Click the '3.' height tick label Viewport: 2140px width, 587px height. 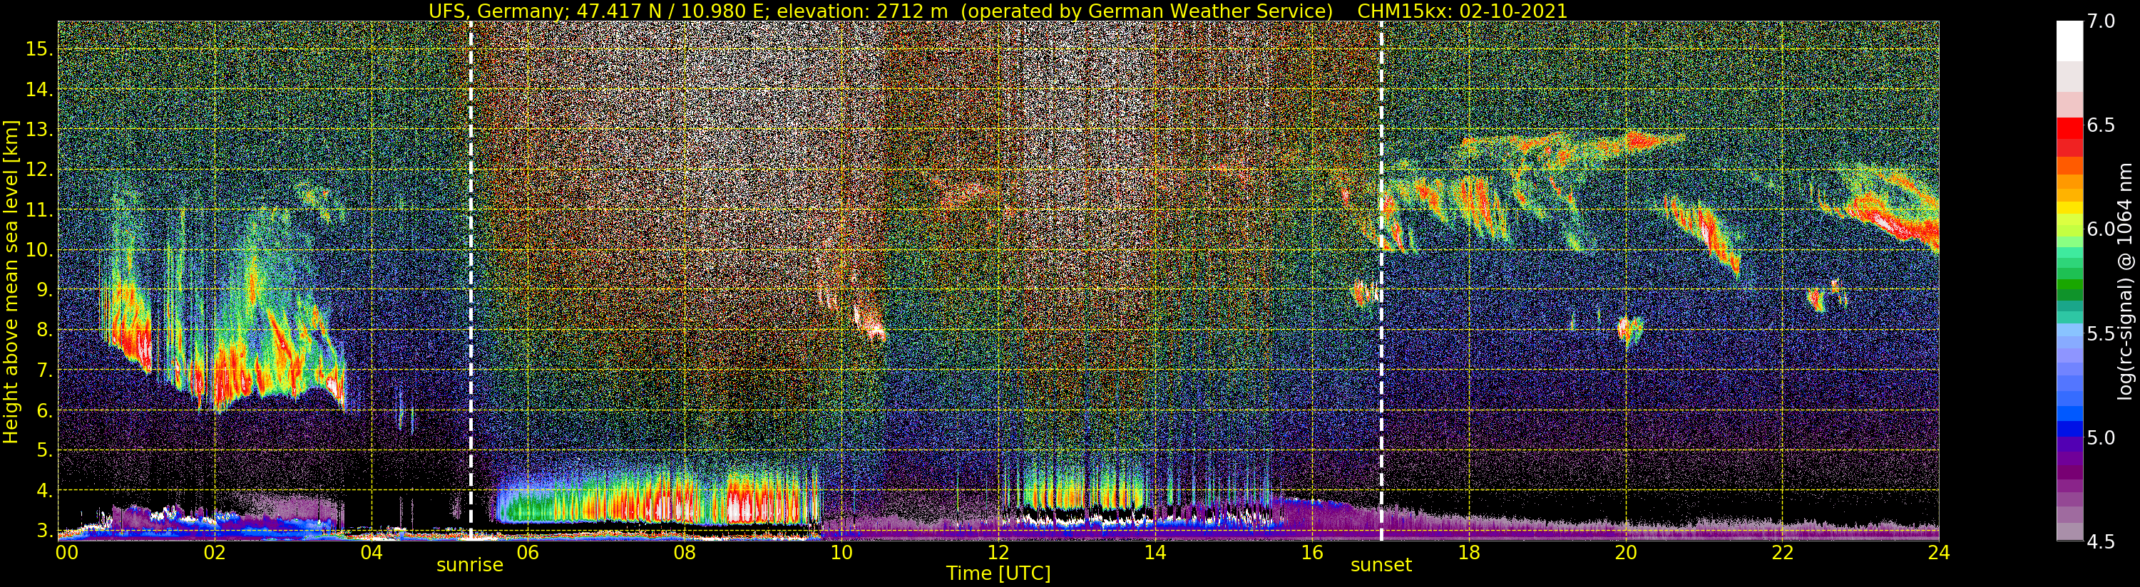45,530
